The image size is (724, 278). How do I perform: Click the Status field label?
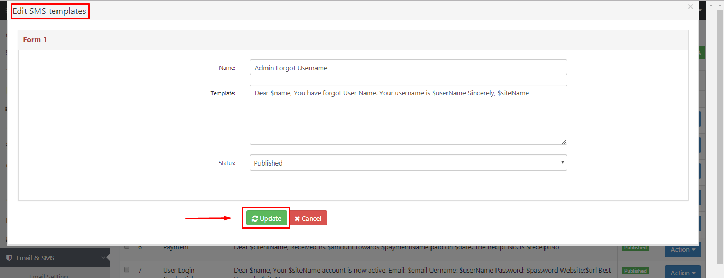pos(227,163)
